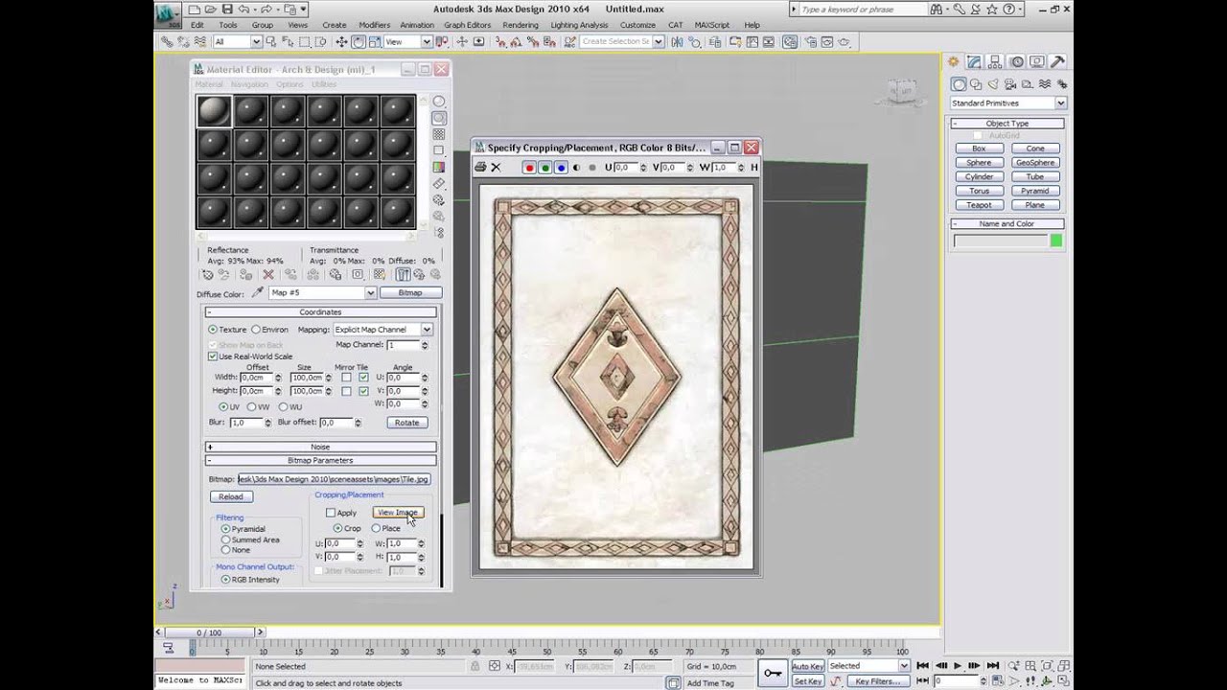1227x690 pixels.
Task: Click Show End Result icon
Action: [403, 275]
